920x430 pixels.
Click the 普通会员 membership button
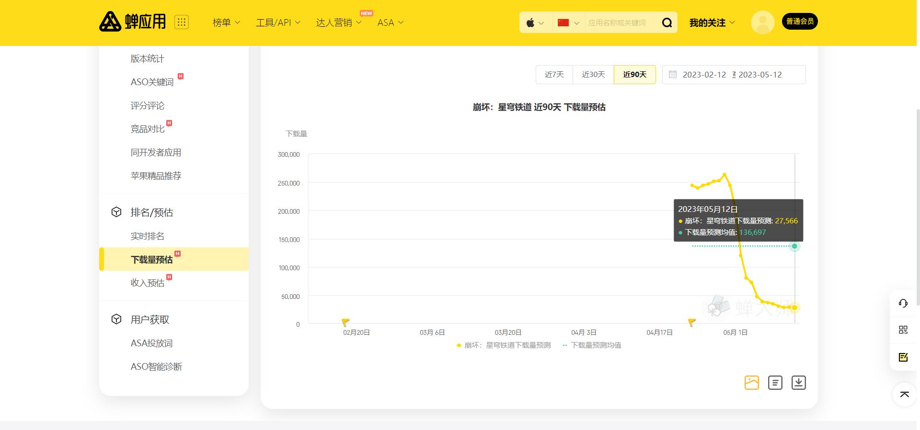pyautogui.click(x=800, y=22)
